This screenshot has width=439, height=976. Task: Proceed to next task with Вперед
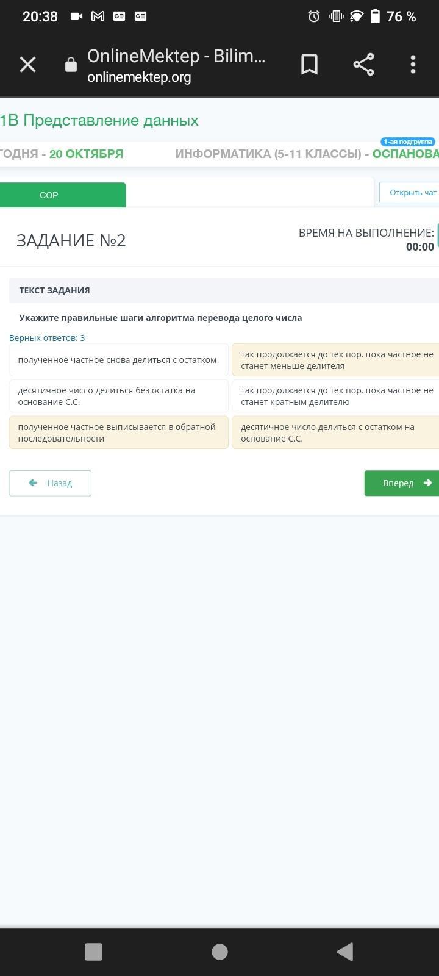pyautogui.click(x=402, y=483)
